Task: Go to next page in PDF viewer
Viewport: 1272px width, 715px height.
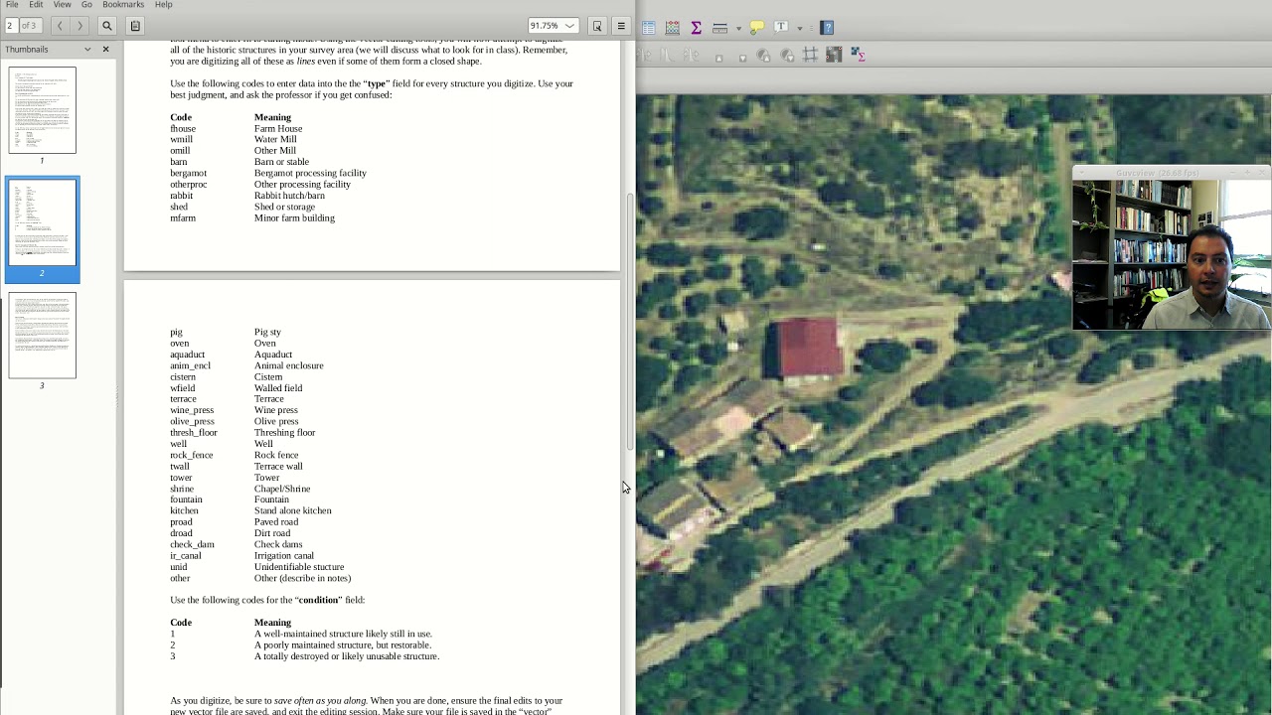Action: (x=79, y=26)
